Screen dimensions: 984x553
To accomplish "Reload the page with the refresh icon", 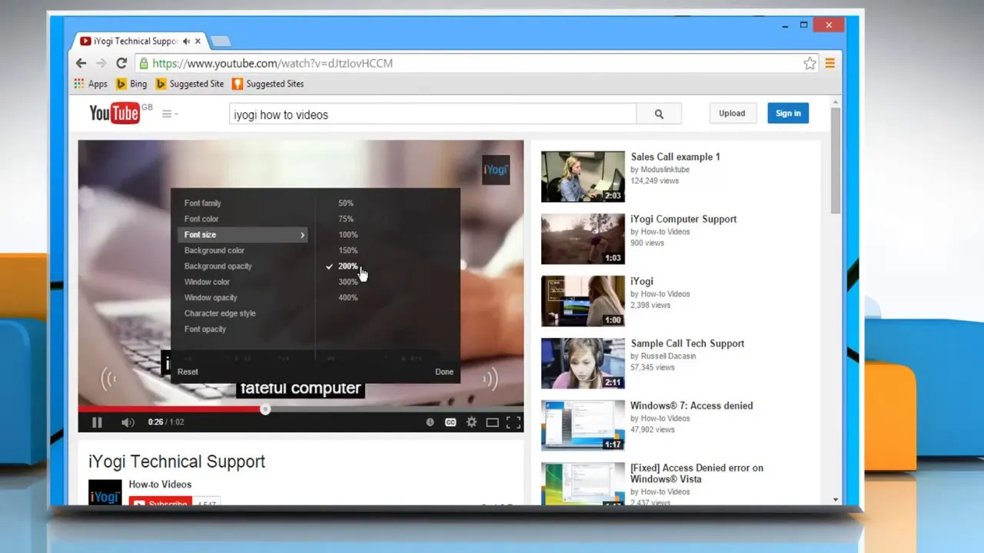I will click(x=121, y=63).
